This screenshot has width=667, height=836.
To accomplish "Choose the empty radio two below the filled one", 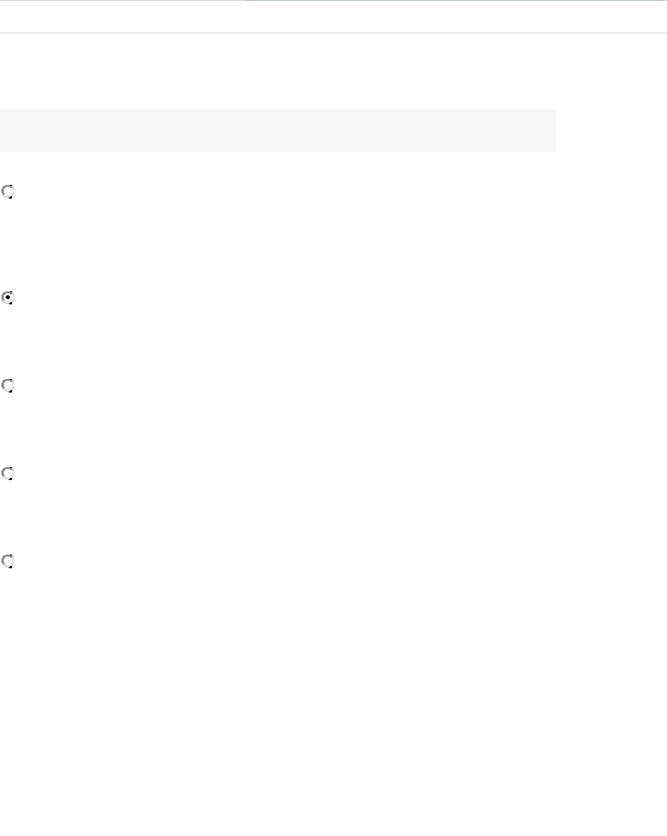I will 8,474.
